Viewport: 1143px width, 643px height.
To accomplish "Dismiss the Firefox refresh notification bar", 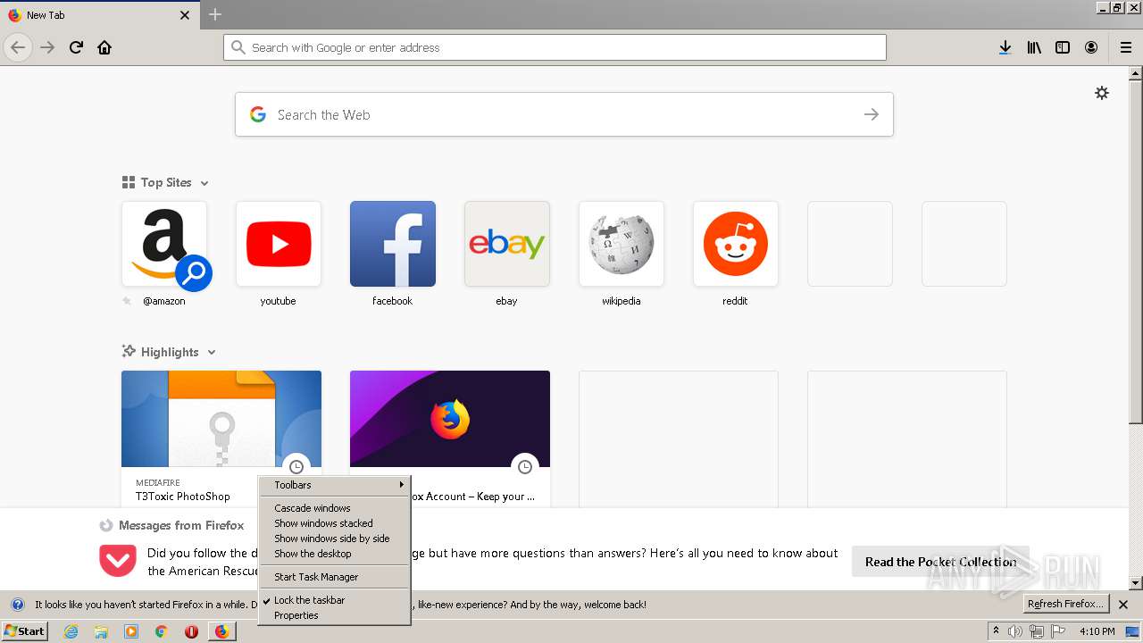I will [x=1123, y=605].
